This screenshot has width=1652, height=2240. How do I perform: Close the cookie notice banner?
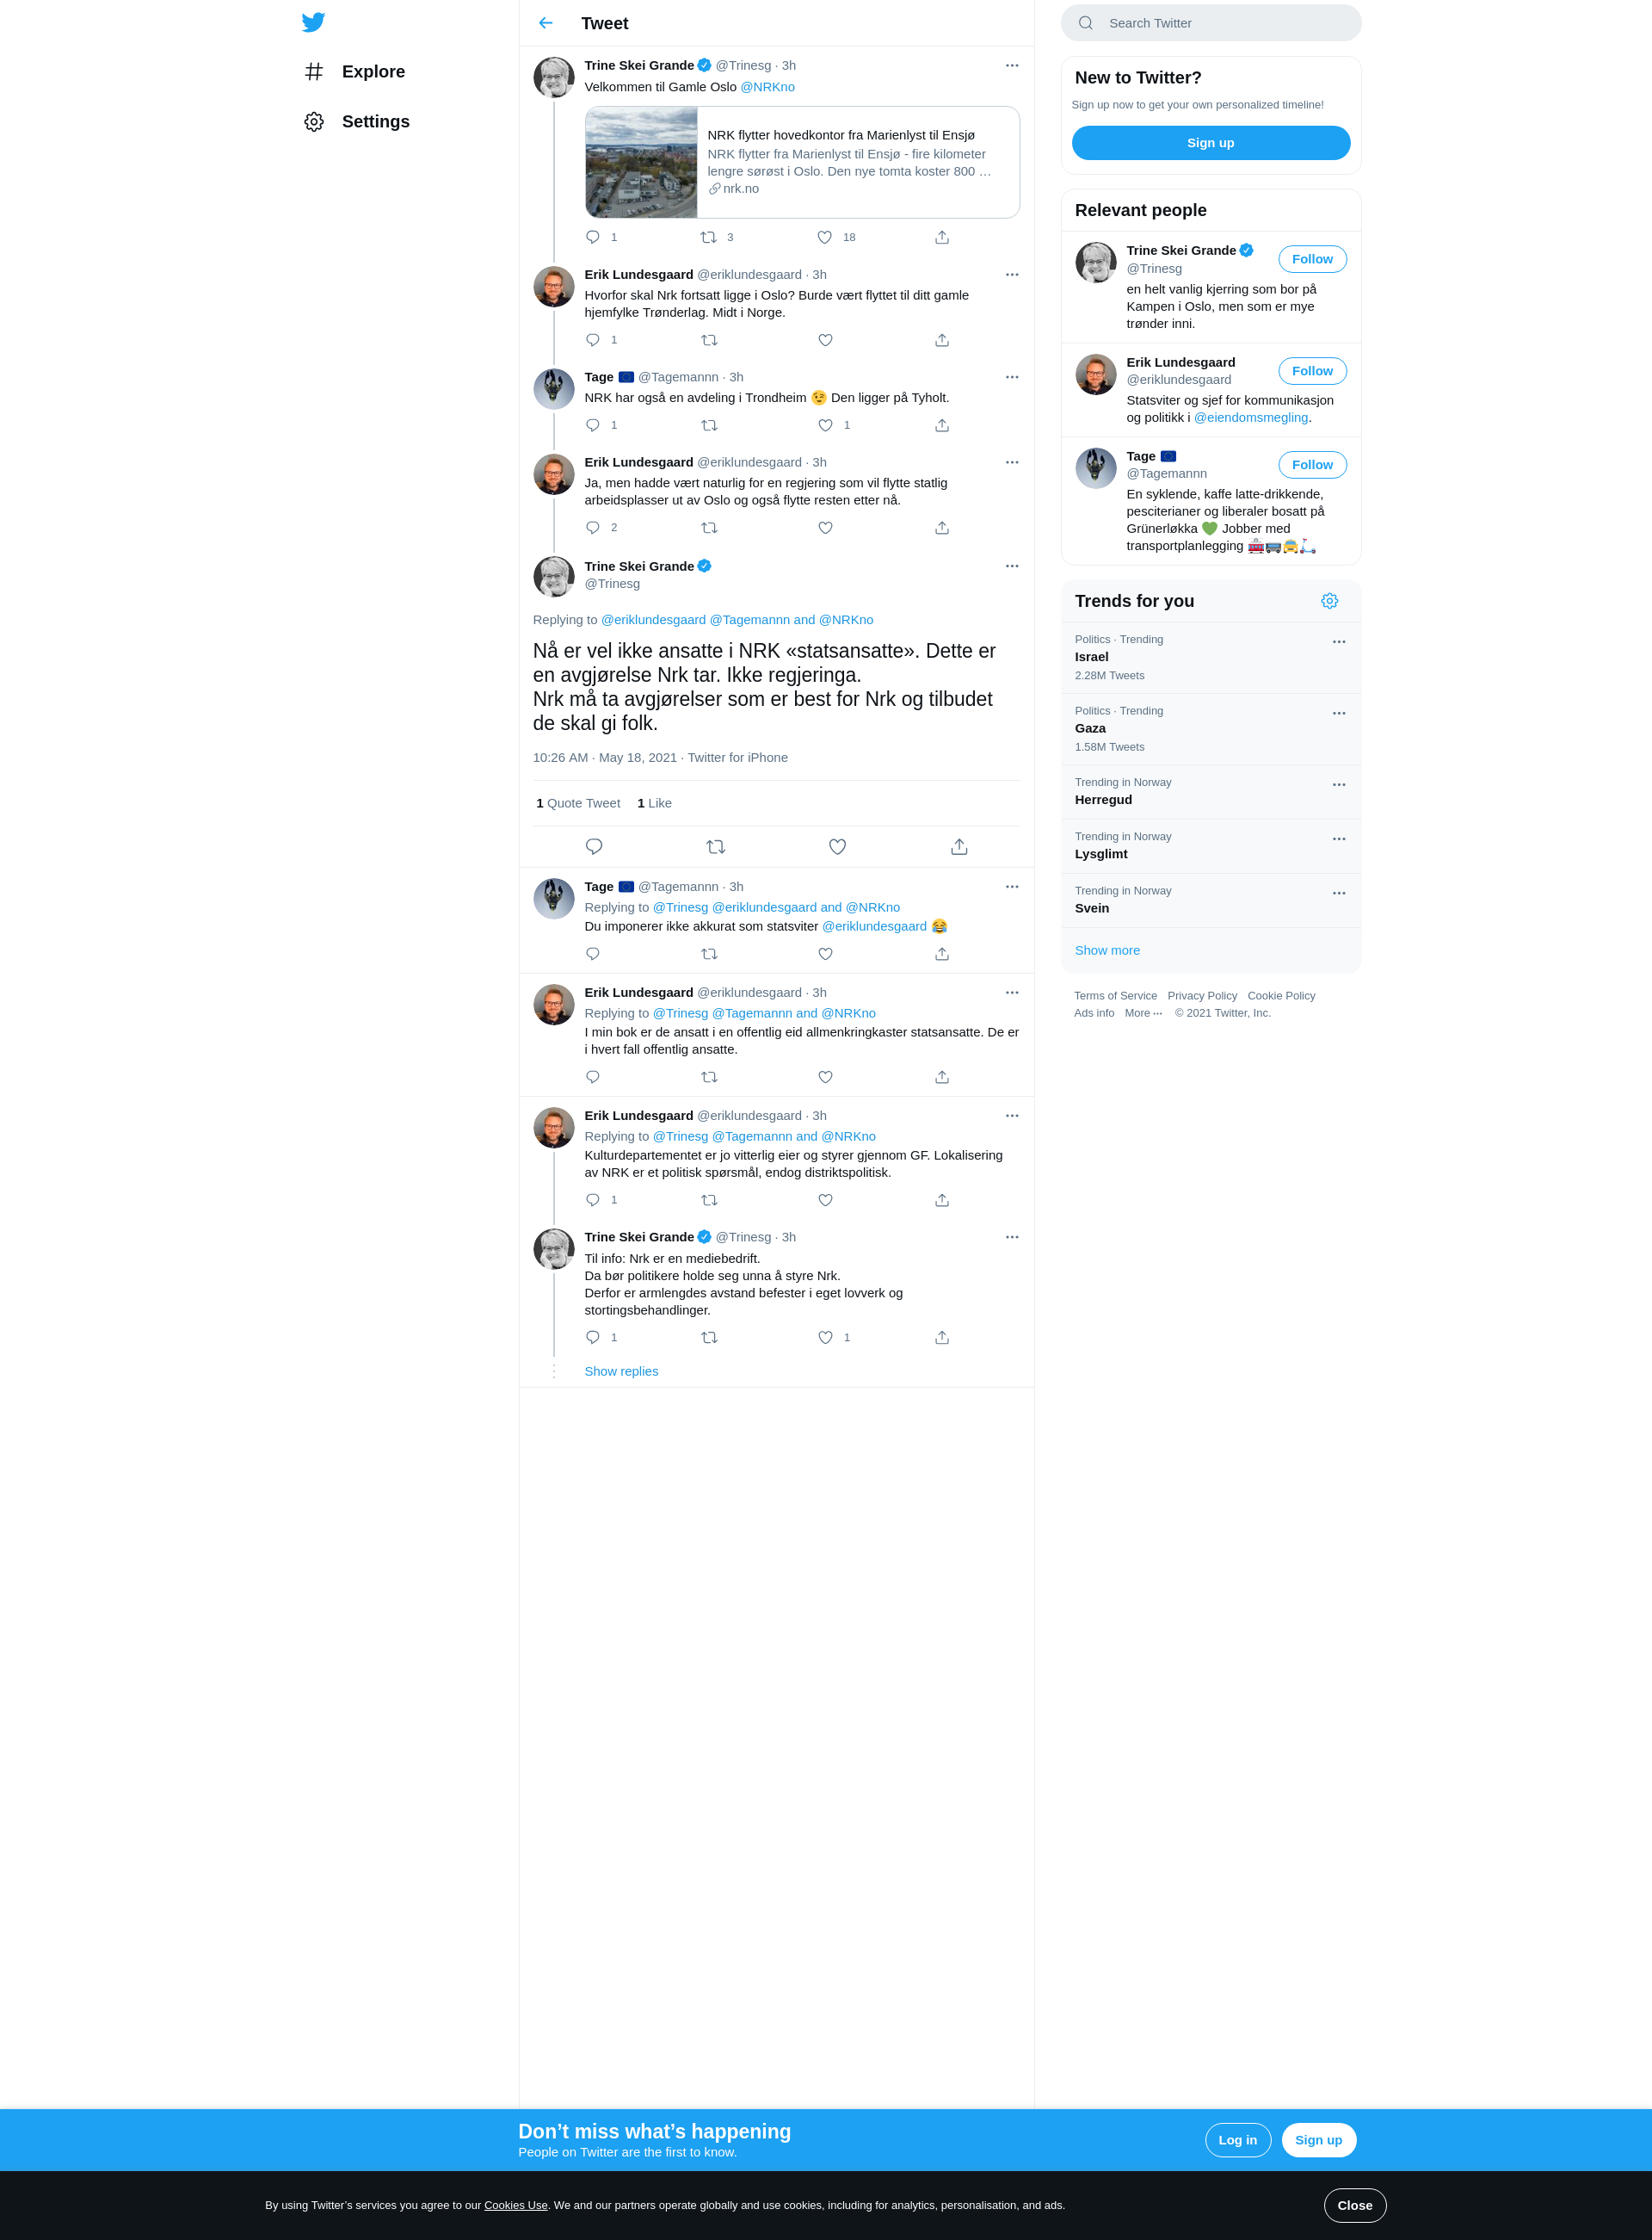coord(1354,2205)
